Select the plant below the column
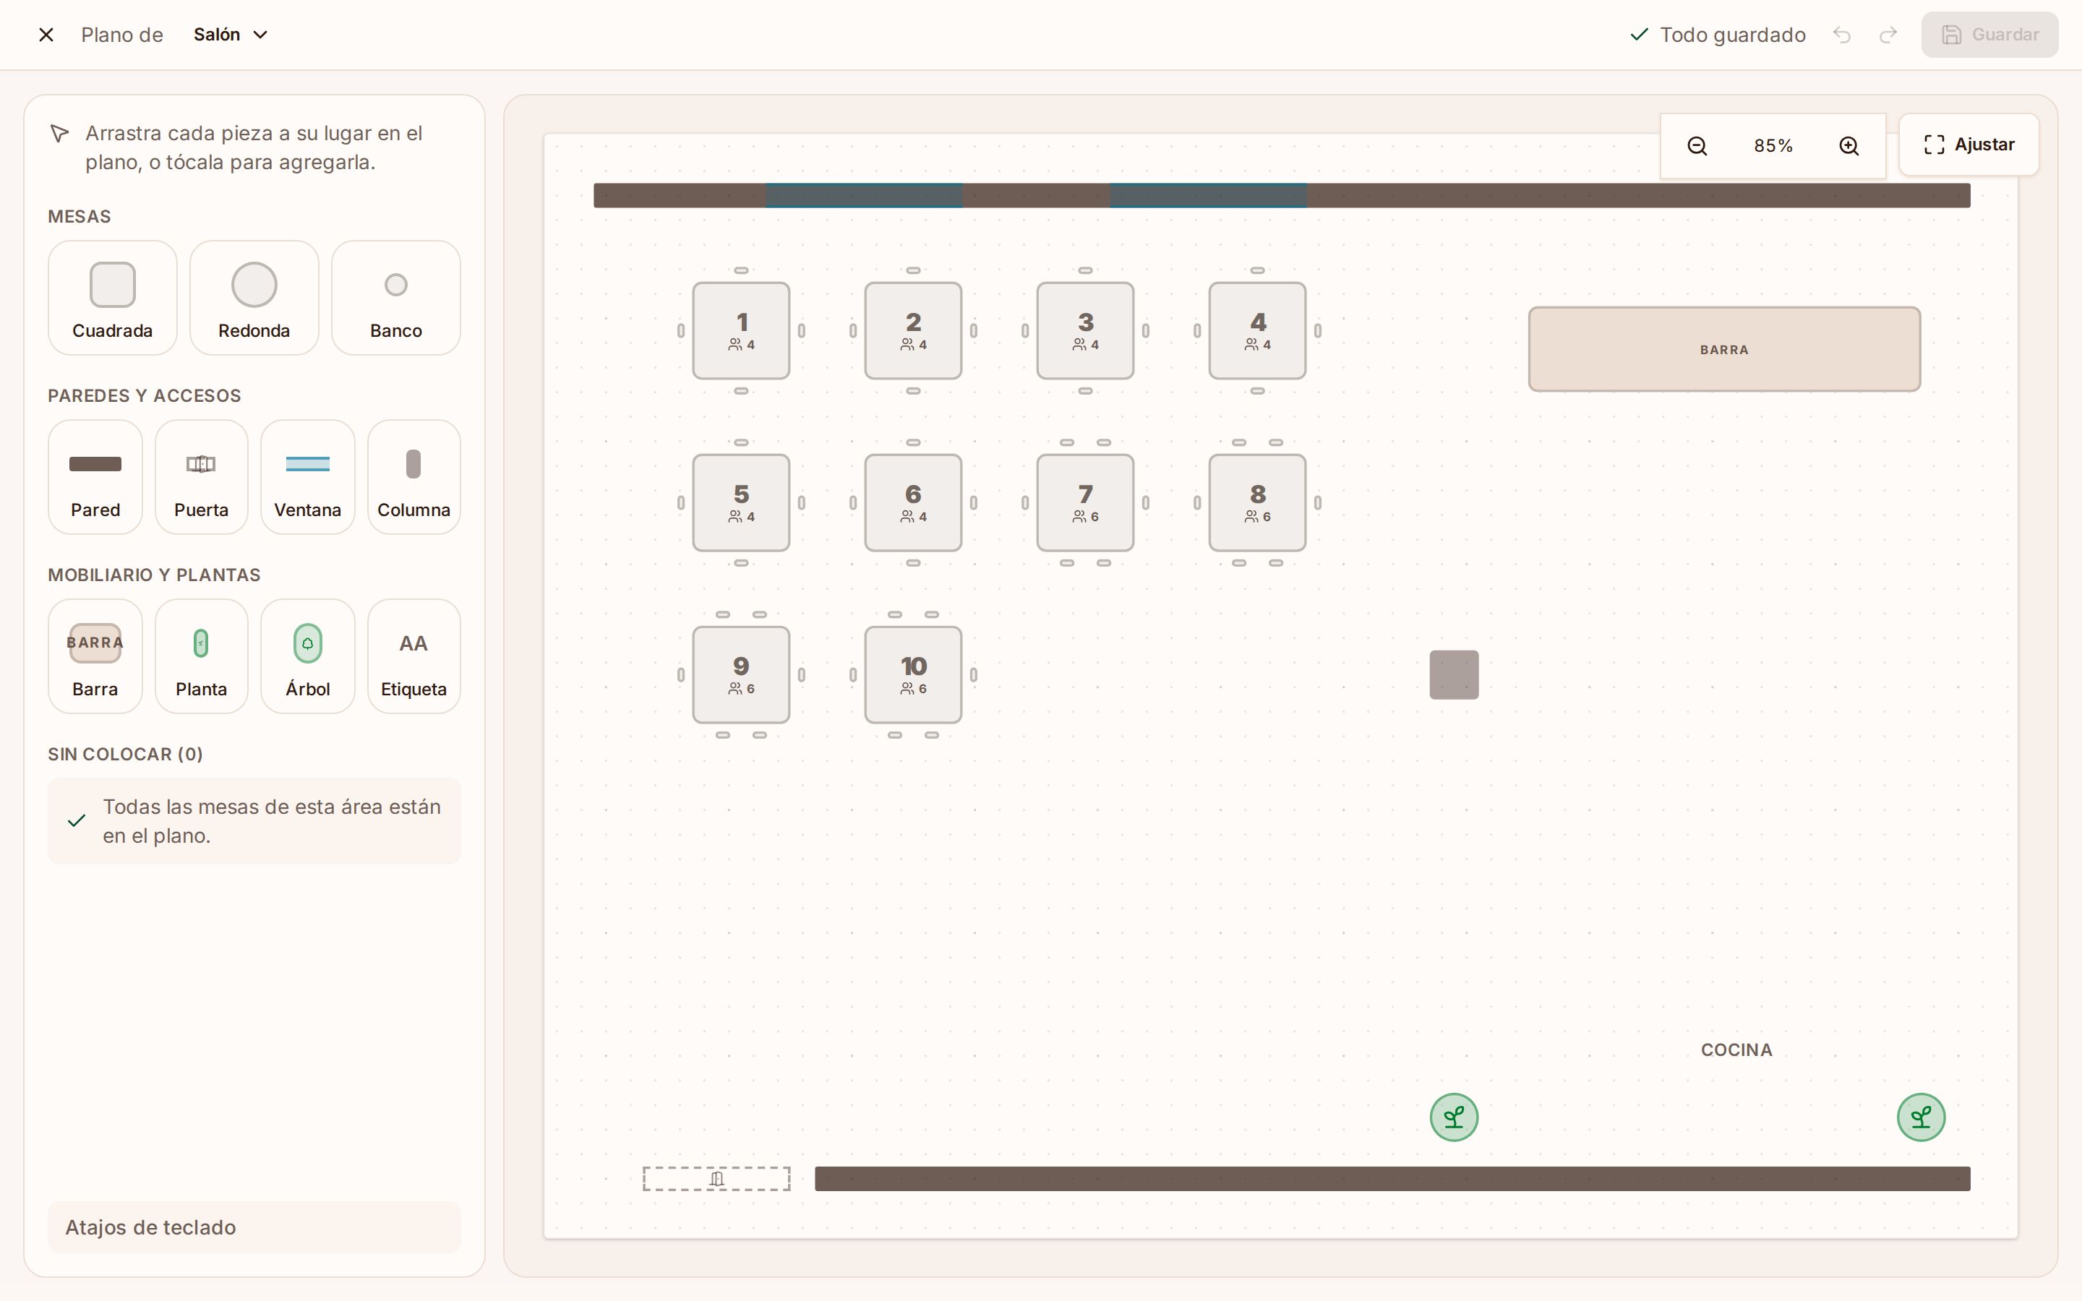 pos(1454,1117)
